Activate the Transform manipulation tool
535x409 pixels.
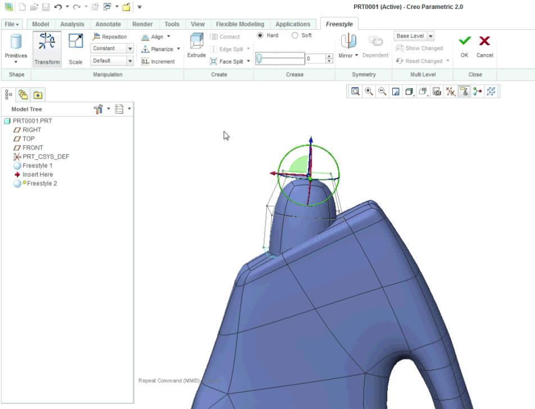pyautogui.click(x=47, y=49)
